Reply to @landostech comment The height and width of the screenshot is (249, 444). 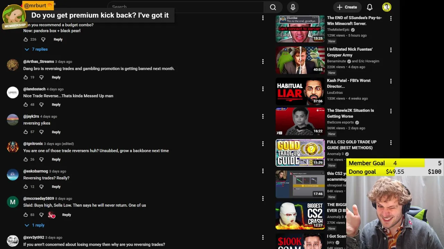coord(56,105)
